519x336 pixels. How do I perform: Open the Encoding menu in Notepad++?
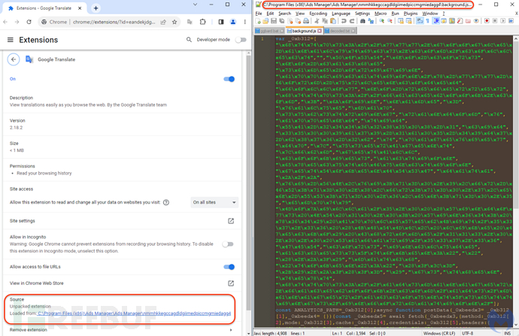pyautogui.click(x=318, y=14)
